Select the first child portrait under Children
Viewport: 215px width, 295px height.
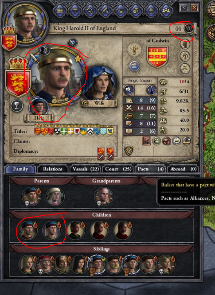point(28,230)
